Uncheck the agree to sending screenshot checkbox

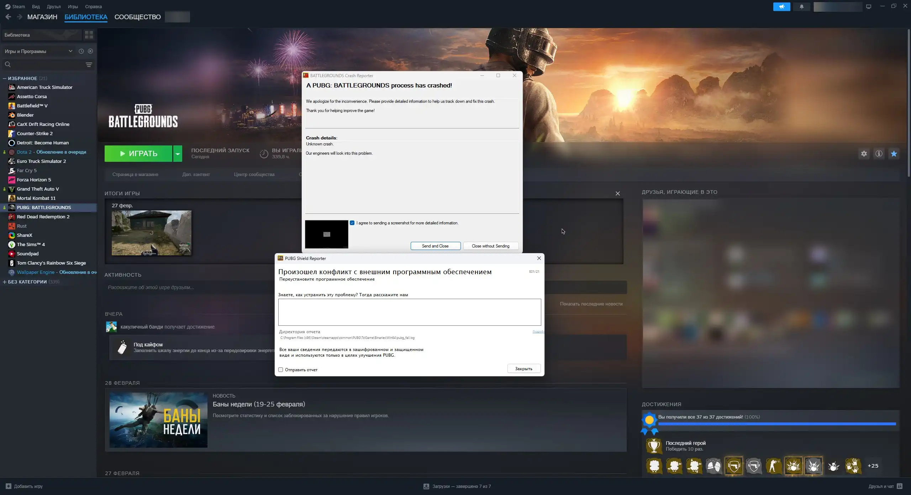352,223
